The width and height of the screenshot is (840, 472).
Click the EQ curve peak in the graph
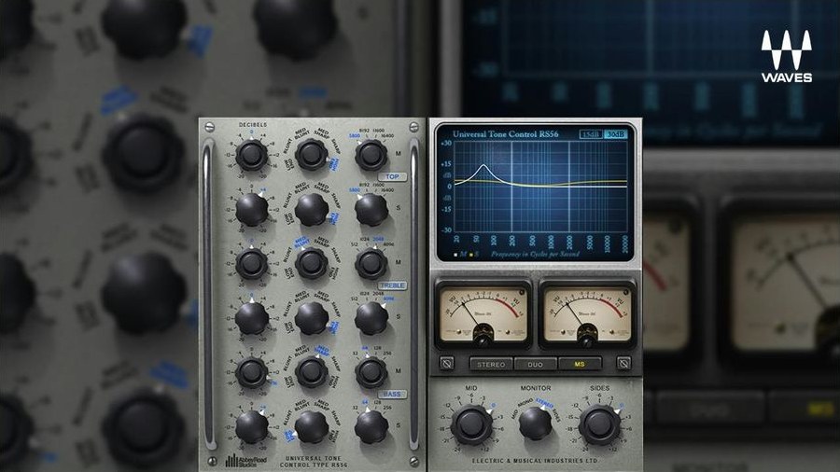click(x=483, y=165)
